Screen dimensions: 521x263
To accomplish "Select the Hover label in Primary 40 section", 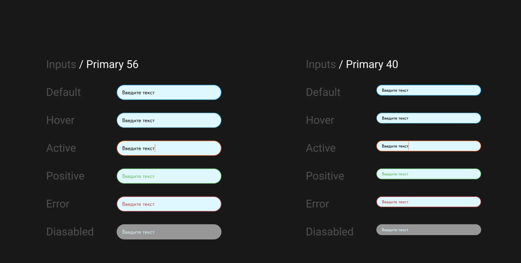I will tap(320, 120).
